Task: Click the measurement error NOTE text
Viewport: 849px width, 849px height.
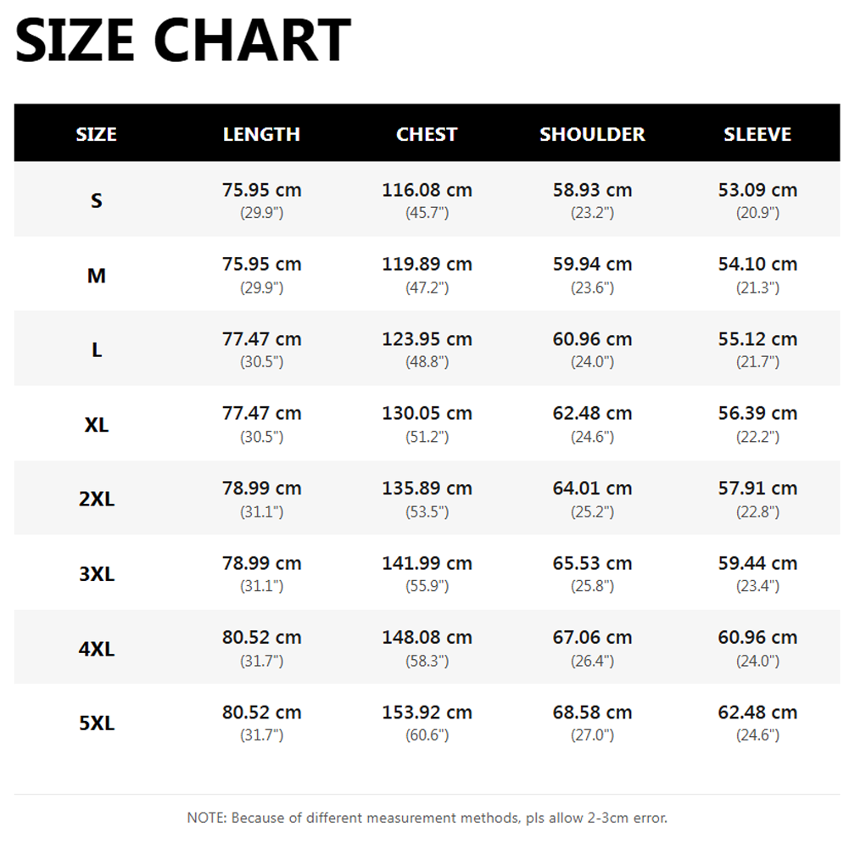Action: click(x=427, y=818)
